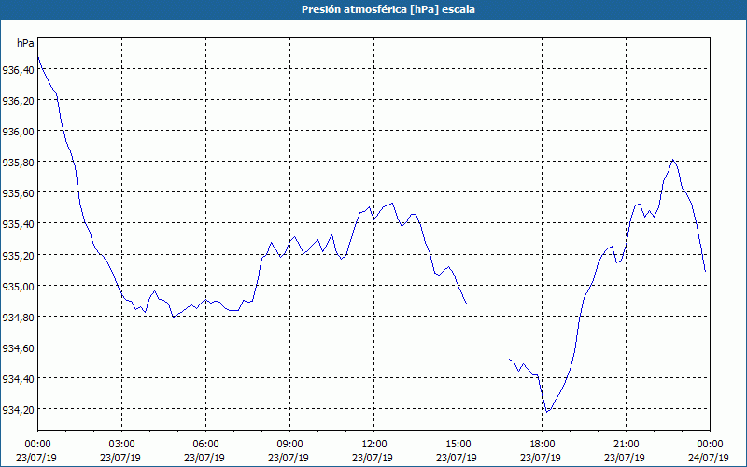
Task: Click the 15:00 time axis label
Action: [458, 445]
